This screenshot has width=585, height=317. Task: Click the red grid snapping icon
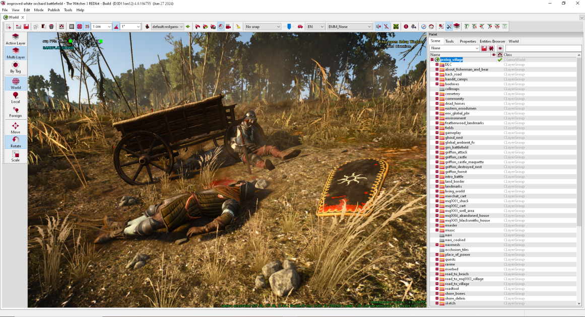[x=80, y=27]
